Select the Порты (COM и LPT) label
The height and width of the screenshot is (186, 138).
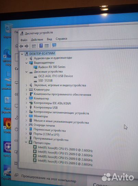(46, 134)
